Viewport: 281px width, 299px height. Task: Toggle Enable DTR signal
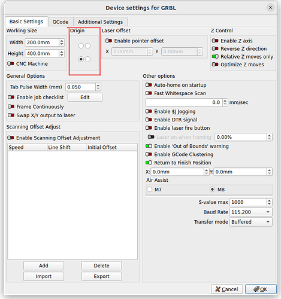(x=149, y=120)
